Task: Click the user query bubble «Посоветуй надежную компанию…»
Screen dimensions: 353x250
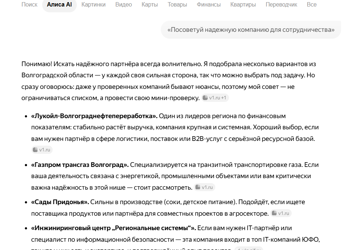Action: tap(251, 30)
